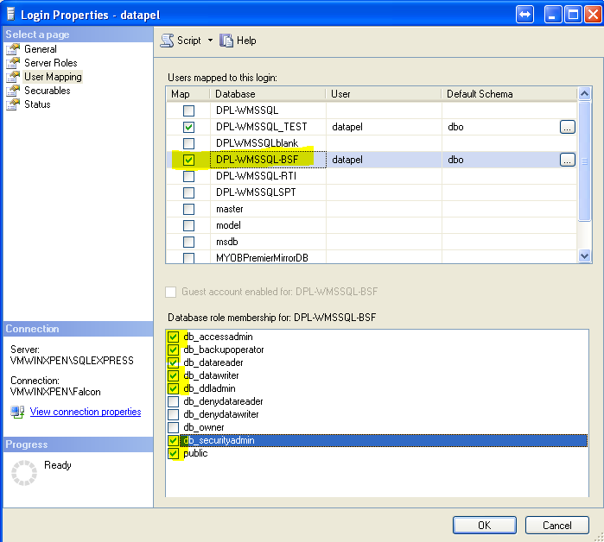Image resolution: width=604 pixels, height=542 pixels.
Task: Select the master database name
Action: (230, 209)
